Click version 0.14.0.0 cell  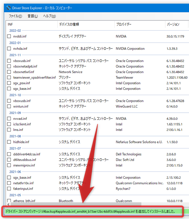point(172,106)
